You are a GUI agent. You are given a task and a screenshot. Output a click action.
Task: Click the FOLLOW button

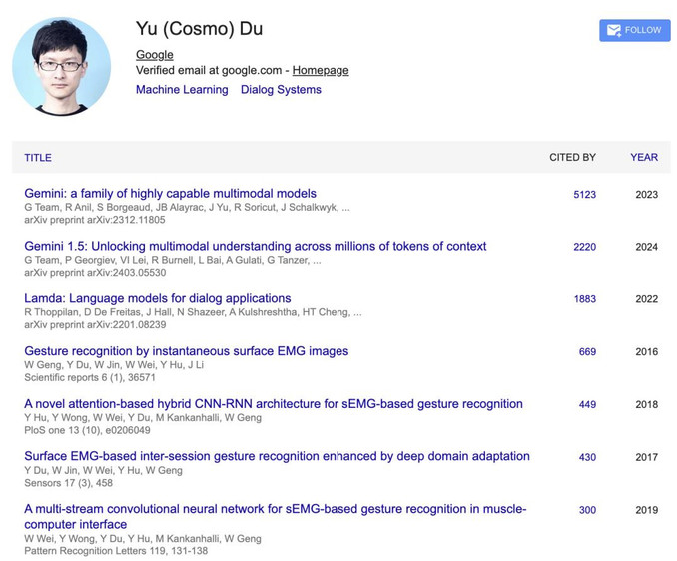coord(635,30)
